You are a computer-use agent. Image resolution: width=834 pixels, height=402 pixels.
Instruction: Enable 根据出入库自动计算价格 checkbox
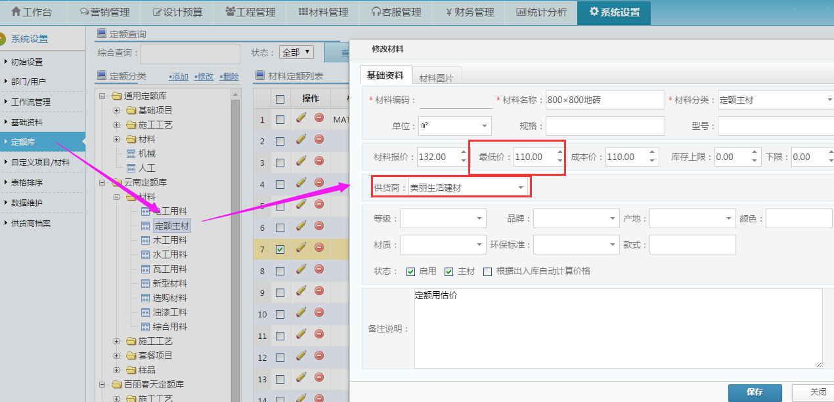pyautogui.click(x=488, y=271)
